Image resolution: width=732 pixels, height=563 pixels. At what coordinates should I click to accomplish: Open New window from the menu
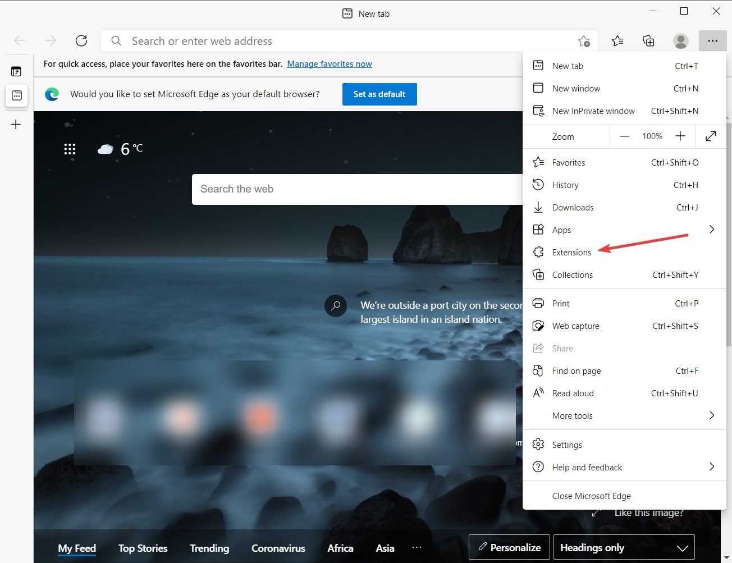tap(624, 88)
